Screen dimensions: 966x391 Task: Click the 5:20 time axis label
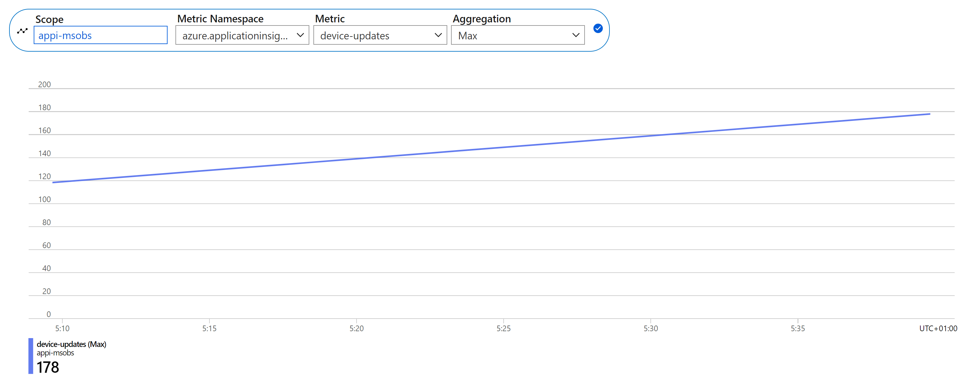click(357, 329)
